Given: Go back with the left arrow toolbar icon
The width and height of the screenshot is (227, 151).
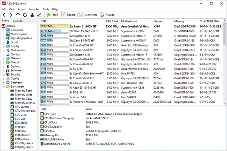Looking at the screenshot, I should coord(4,15).
